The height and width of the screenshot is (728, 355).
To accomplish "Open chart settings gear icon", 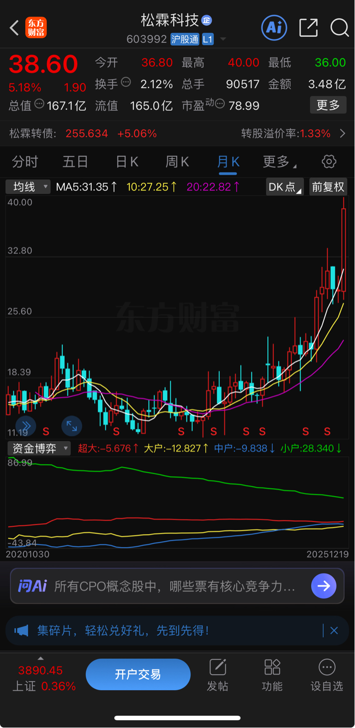I will [329, 162].
